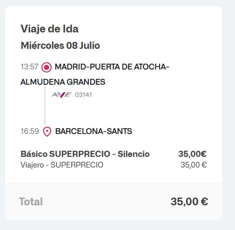235x230 pixels.
Task: Click the Viajero - SUPERPRECIO passenger line
Action: [62, 165]
